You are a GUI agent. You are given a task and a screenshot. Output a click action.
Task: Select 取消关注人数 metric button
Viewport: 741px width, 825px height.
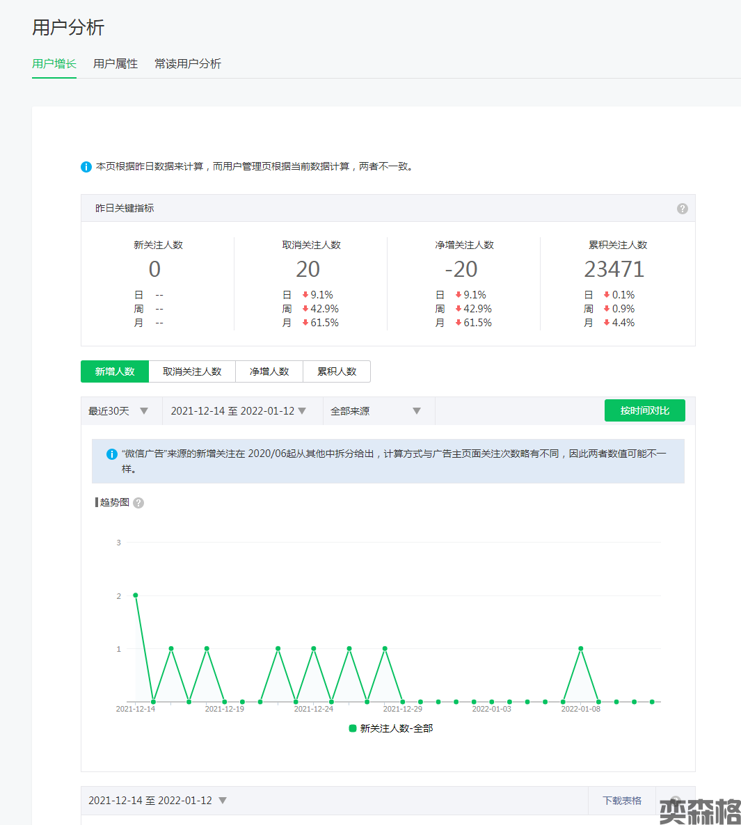192,371
